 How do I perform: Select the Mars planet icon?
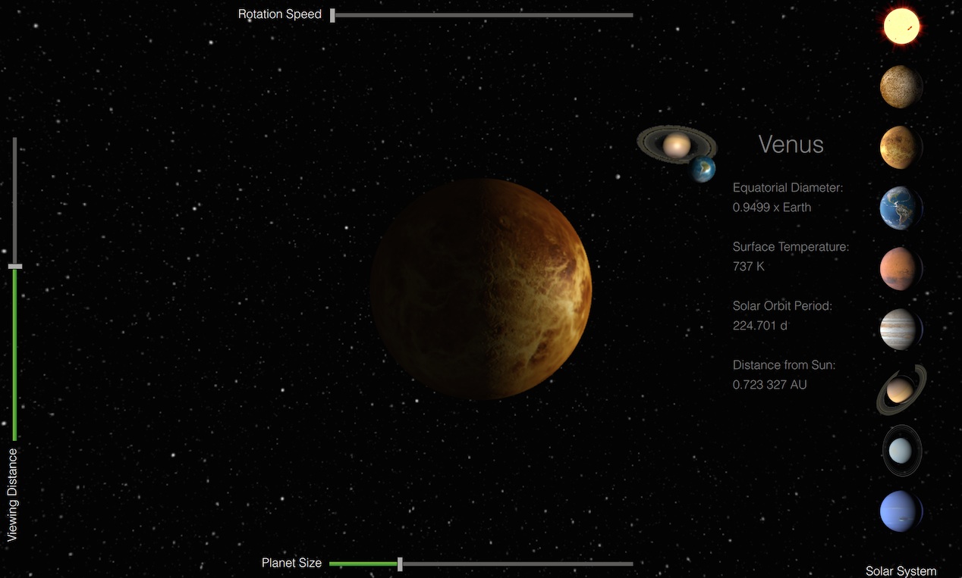(x=901, y=268)
